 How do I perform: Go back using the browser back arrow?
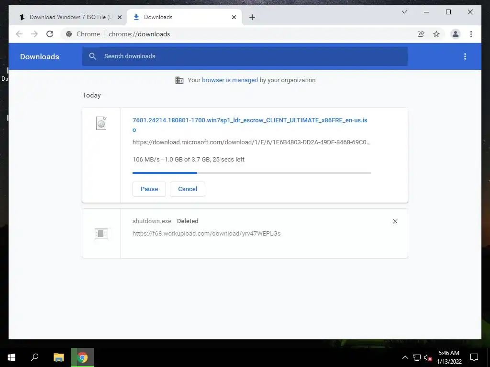[x=19, y=34]
